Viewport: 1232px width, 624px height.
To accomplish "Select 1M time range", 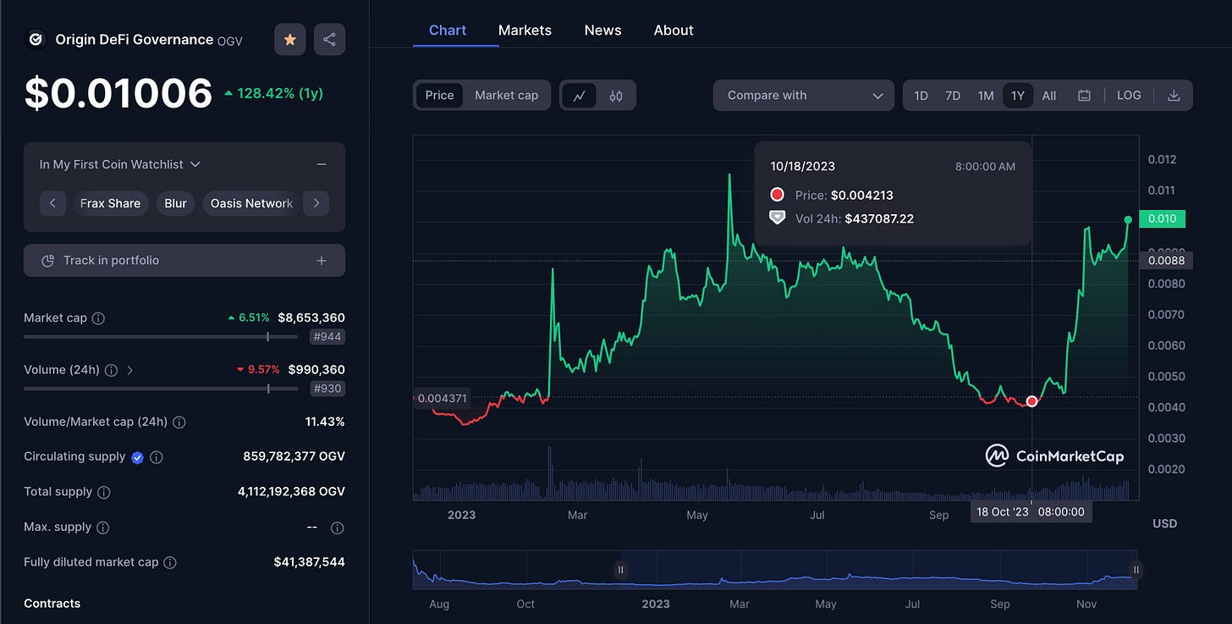I will point(985,96).
